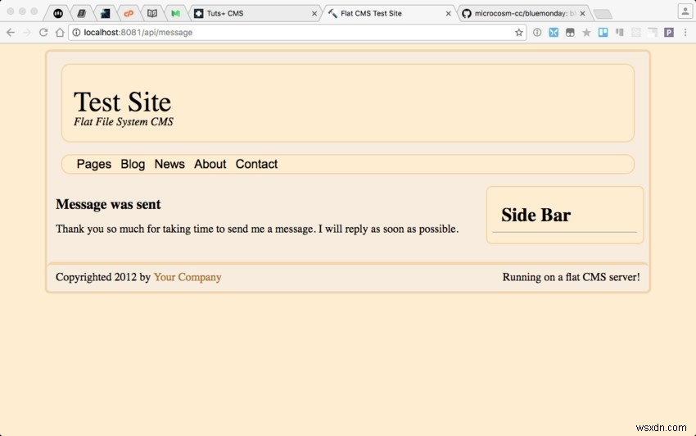696x436 pixels.
Task: Click the blue butterfly extension icon
Action: pyautogui.click(x=554, y=33)
